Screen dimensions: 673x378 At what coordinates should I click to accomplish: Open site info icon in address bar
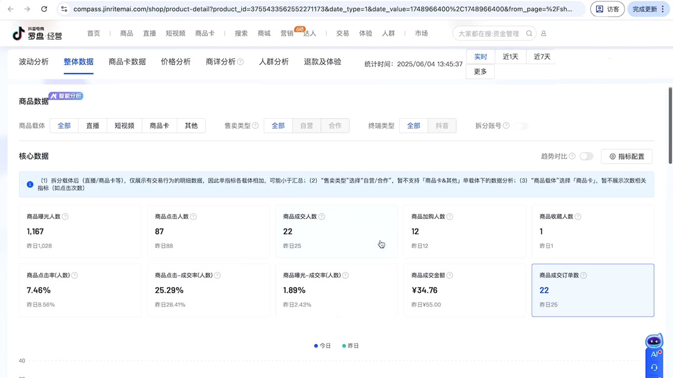[64, 9]
